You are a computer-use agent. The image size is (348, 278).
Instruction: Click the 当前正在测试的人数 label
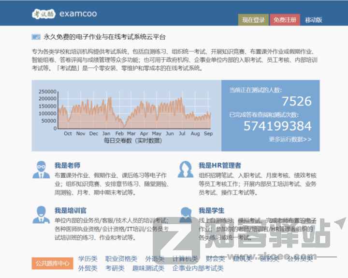point(255,90)
